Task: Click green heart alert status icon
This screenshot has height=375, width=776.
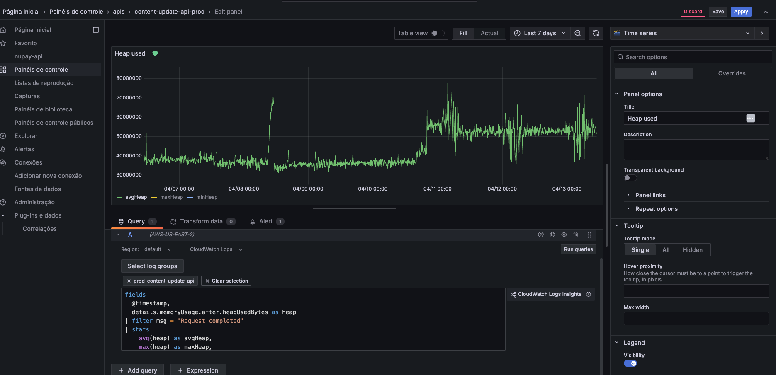Action: click(155, 53)
